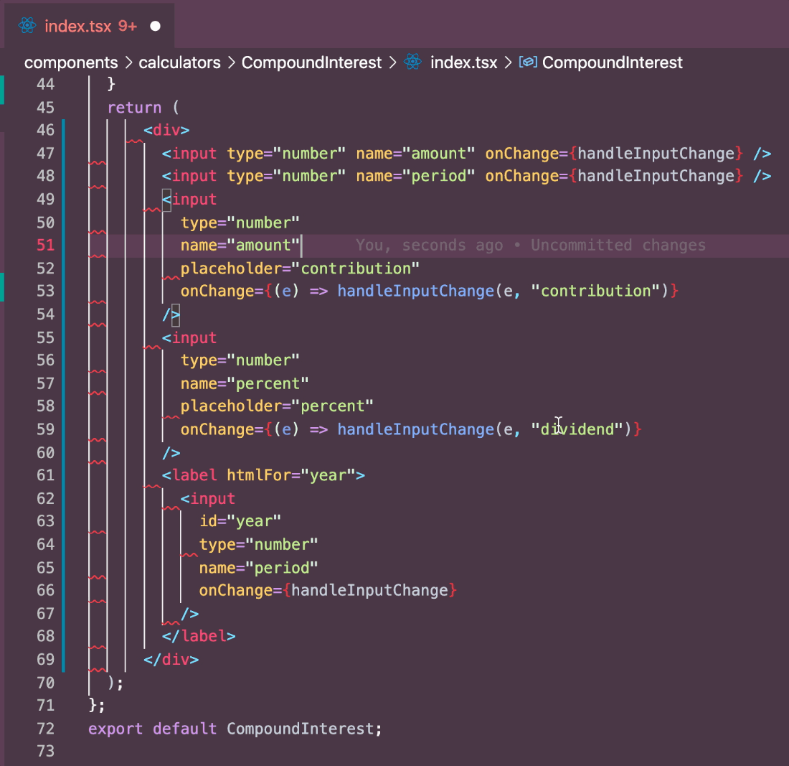Click line number 61

tap(45, 475)
